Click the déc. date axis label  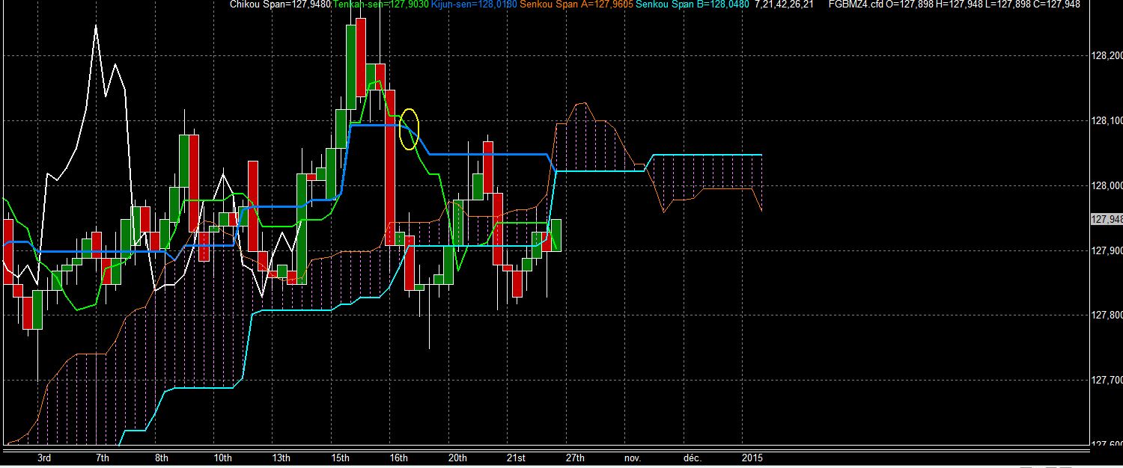click(x=691, y=457)
